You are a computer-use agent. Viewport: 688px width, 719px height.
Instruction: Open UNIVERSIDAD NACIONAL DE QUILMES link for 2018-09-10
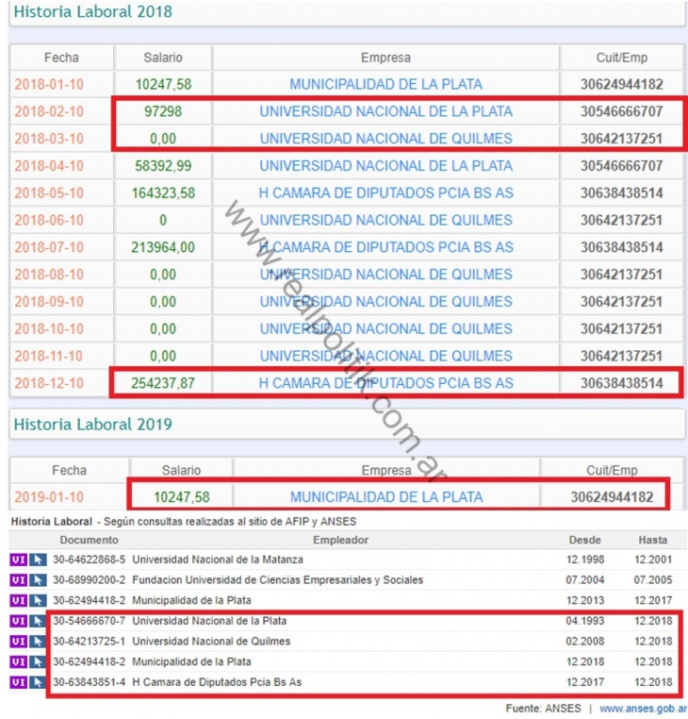click(x=385, y=302)
